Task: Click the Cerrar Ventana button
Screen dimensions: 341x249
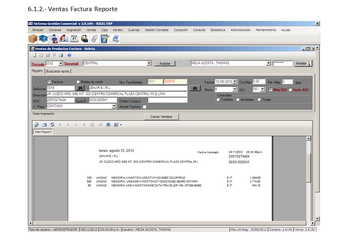Action: pyautogui.click(x=161, y=117)
